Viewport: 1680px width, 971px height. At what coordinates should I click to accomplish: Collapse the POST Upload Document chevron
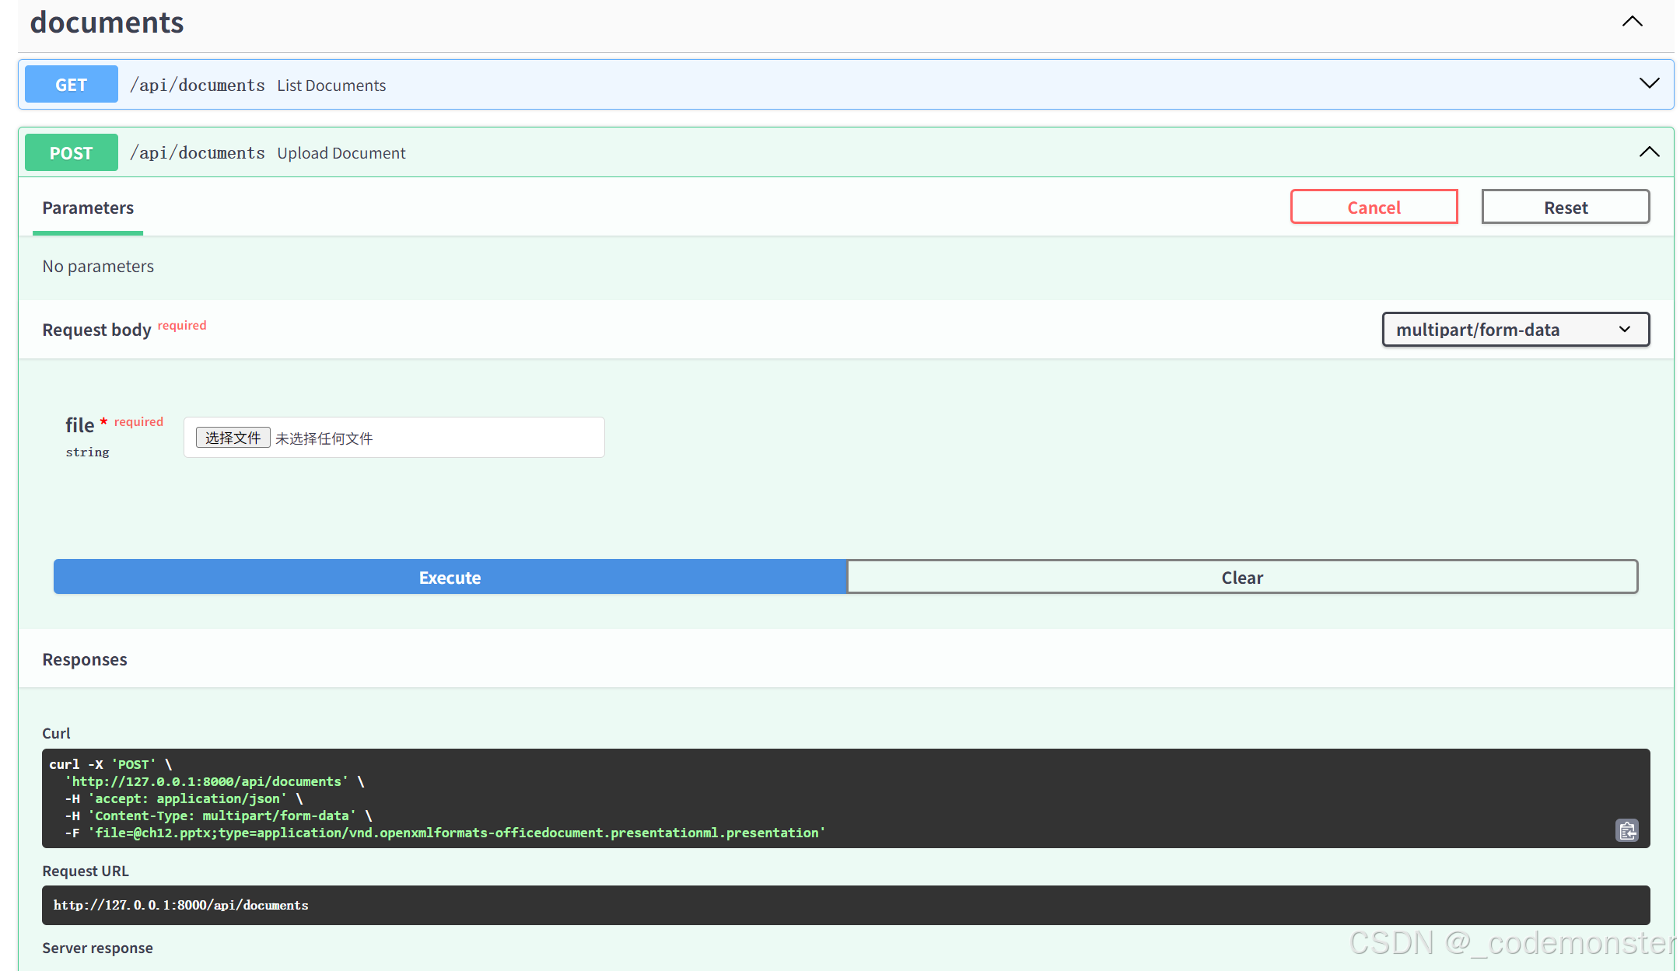(1650, 152)
